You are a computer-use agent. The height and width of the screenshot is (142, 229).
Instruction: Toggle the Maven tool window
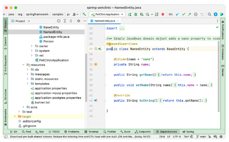coord(223,70)
